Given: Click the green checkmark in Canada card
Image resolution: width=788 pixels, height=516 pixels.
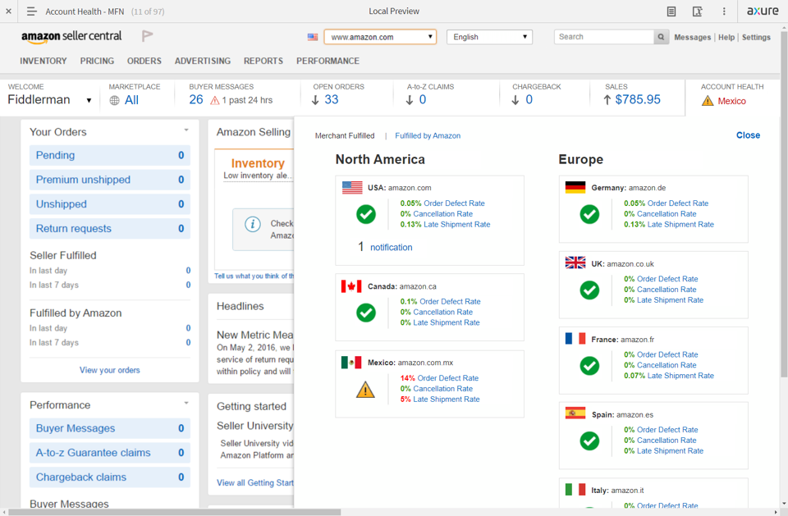Looking at the screenshot, I should coord(366,313).
